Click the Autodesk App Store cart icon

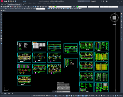click(102, 1)
